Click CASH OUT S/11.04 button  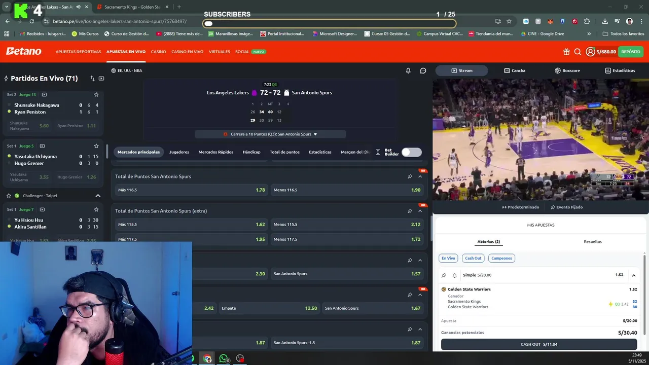(539, 344)
